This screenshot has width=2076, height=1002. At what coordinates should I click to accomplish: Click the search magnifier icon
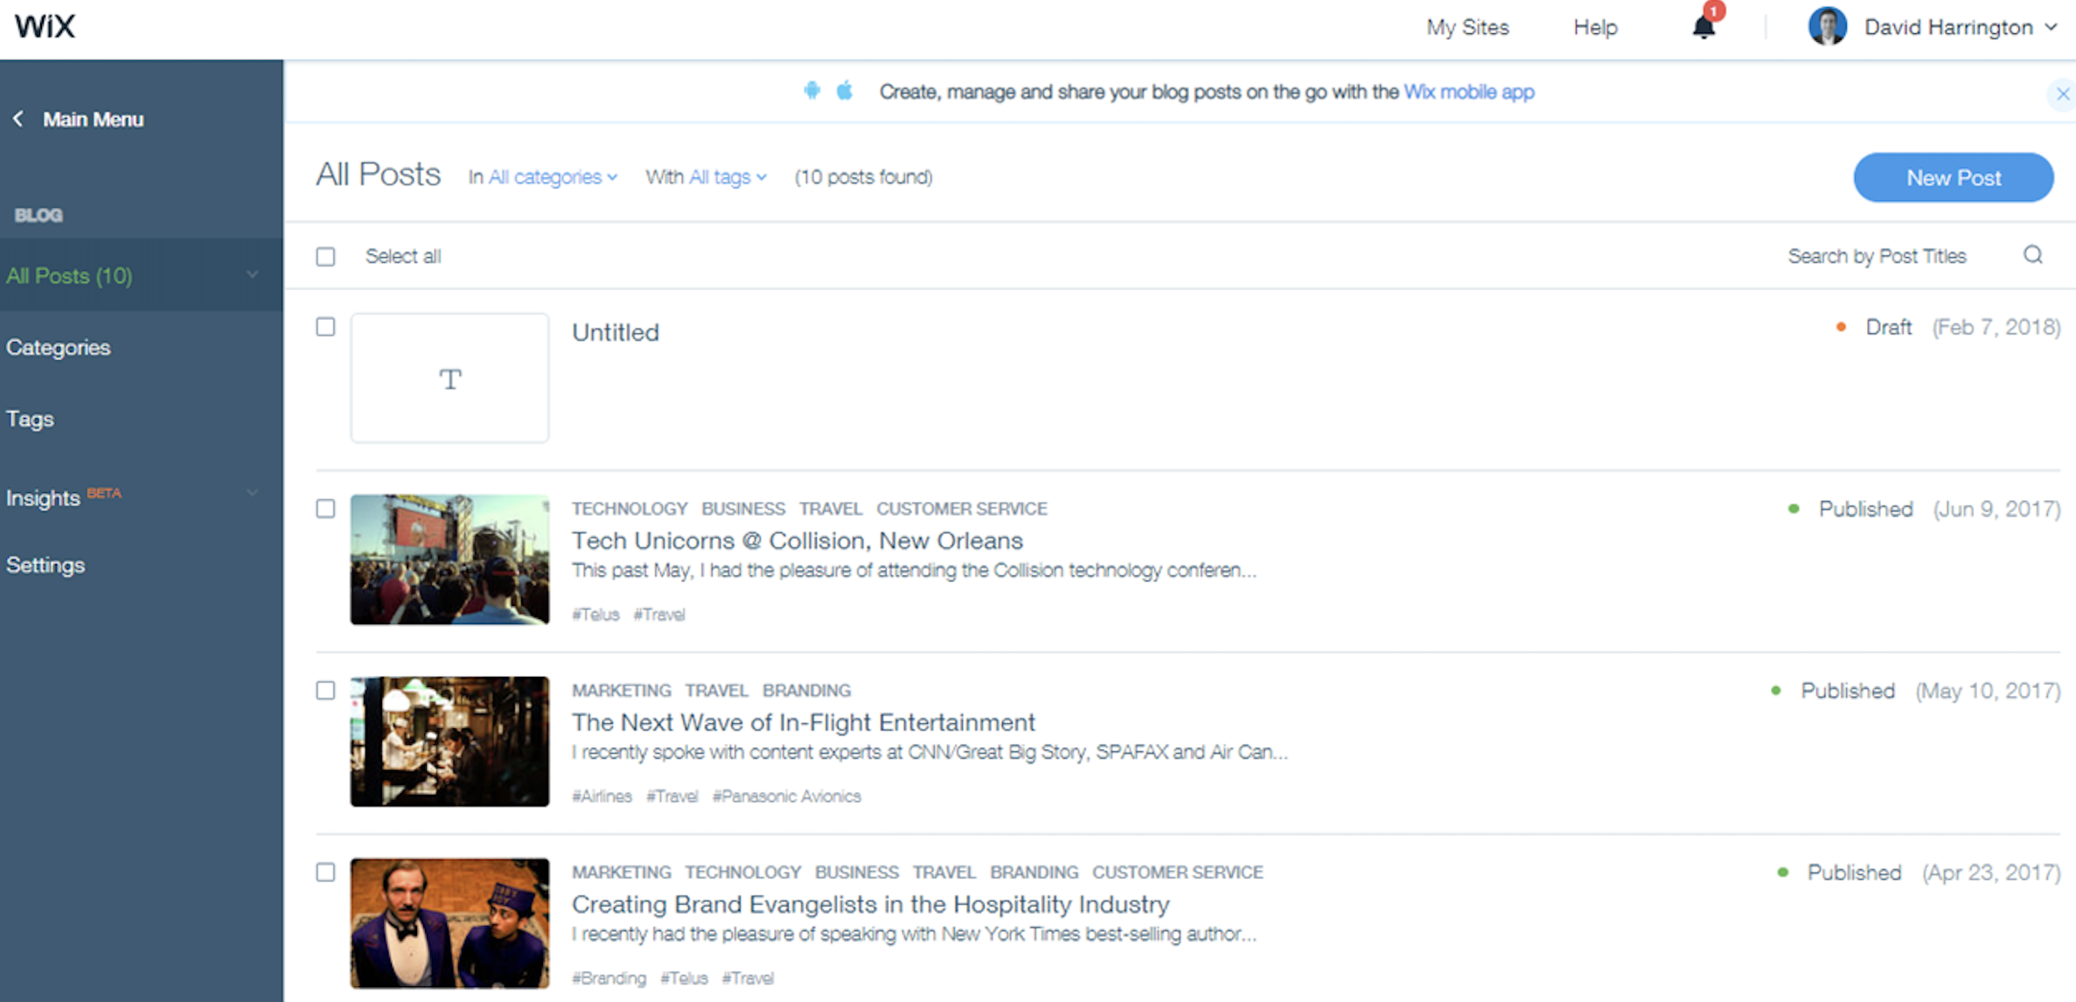[x=2033, y=254]
